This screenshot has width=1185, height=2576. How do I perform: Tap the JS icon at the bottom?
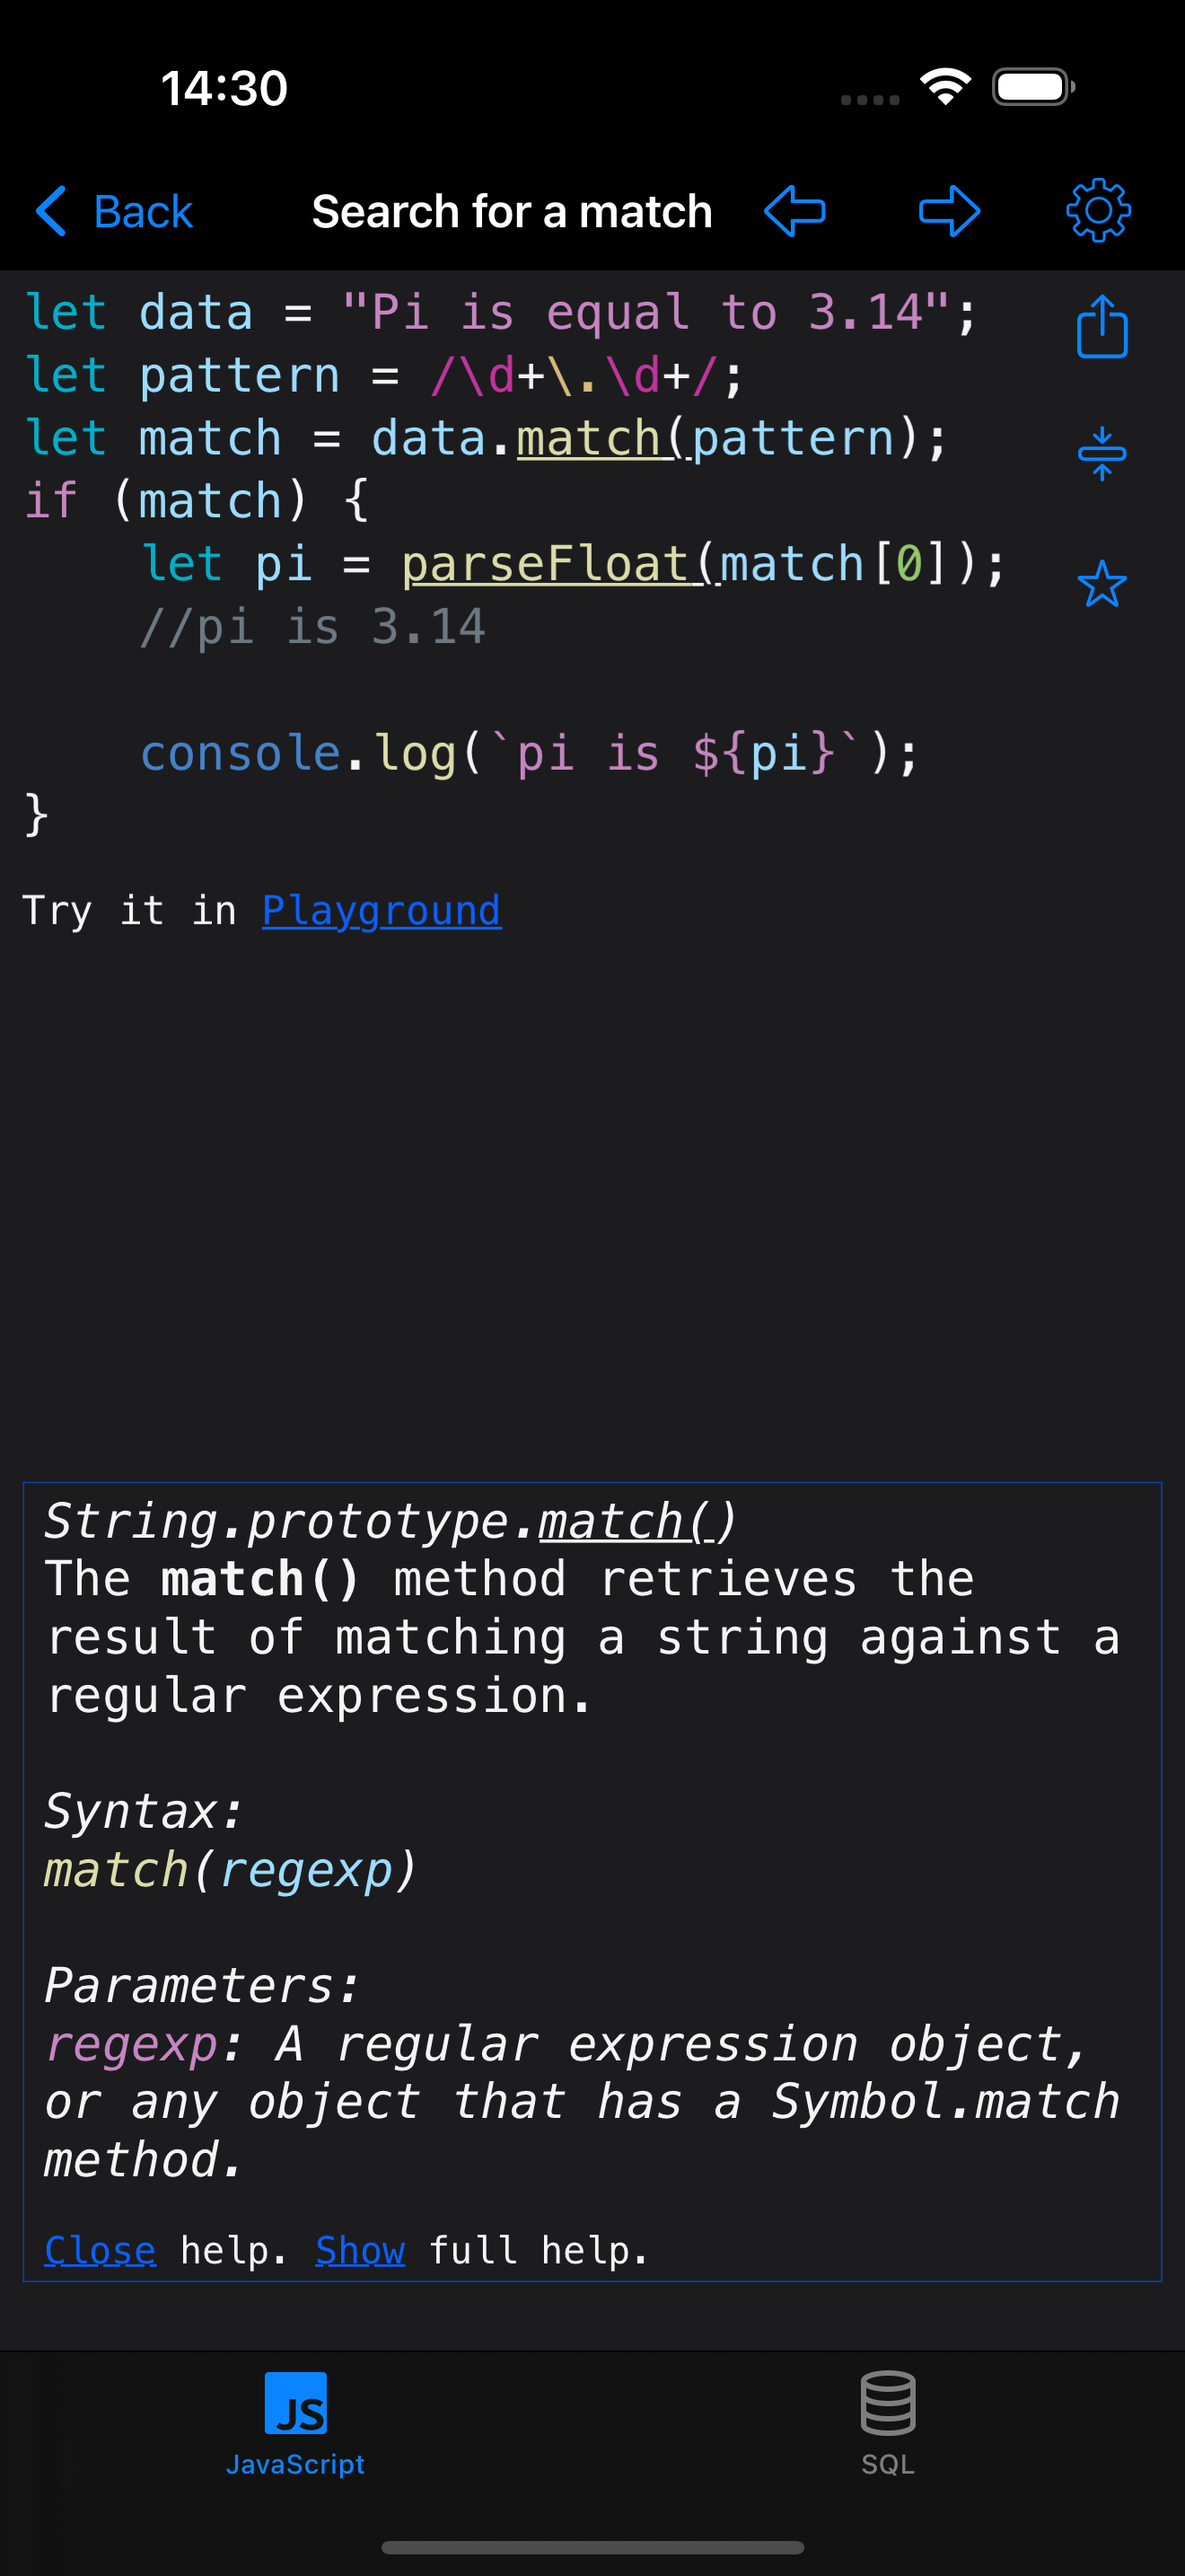295,2404
